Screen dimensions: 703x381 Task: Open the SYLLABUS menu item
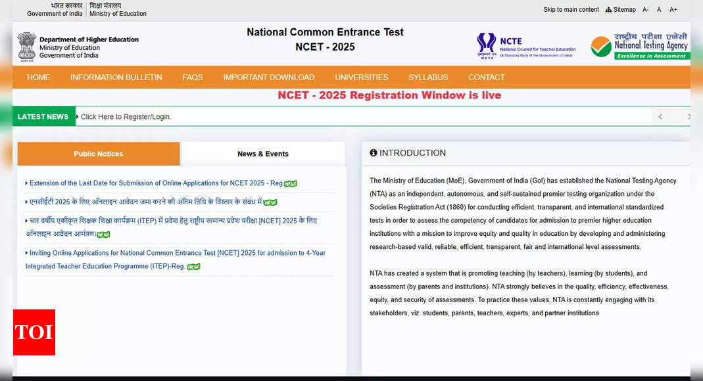(428, 77)
